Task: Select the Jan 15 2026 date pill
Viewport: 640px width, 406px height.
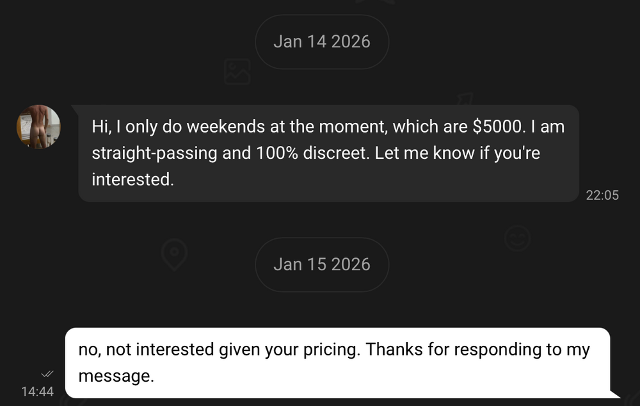Action: (321, 264)
